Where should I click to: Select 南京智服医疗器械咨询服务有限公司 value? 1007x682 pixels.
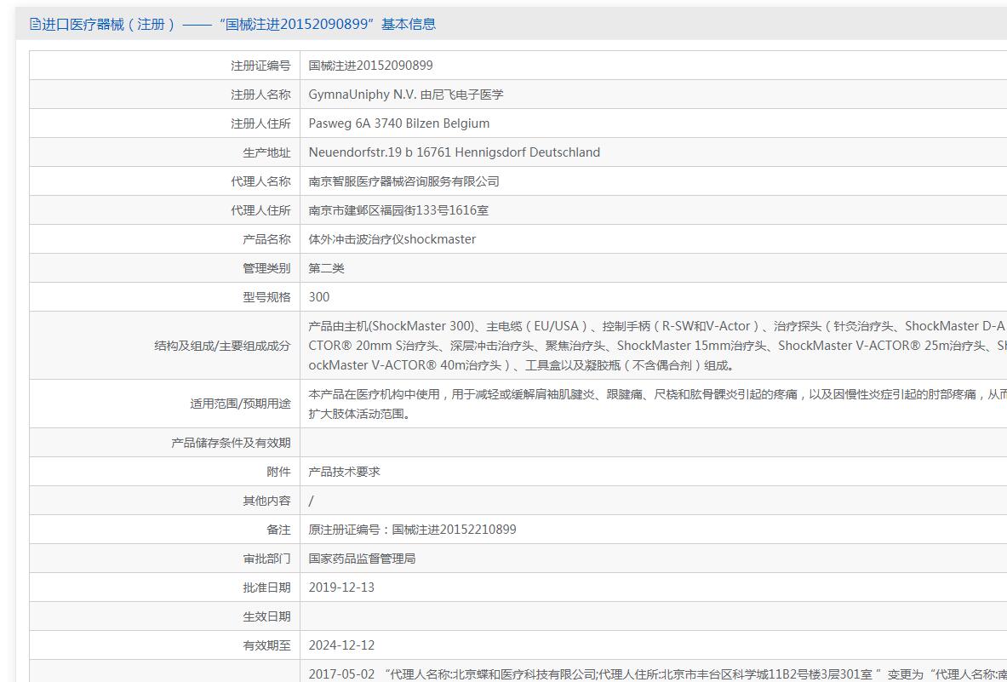point(404,181)
